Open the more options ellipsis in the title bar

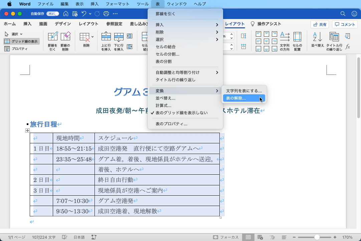[115, 14]
